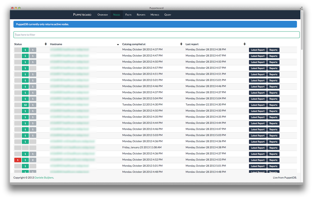Image resolution: width=313 pixels, height=199 pixels.
Task: Open the Query page from the navbar
Action: 168,15
